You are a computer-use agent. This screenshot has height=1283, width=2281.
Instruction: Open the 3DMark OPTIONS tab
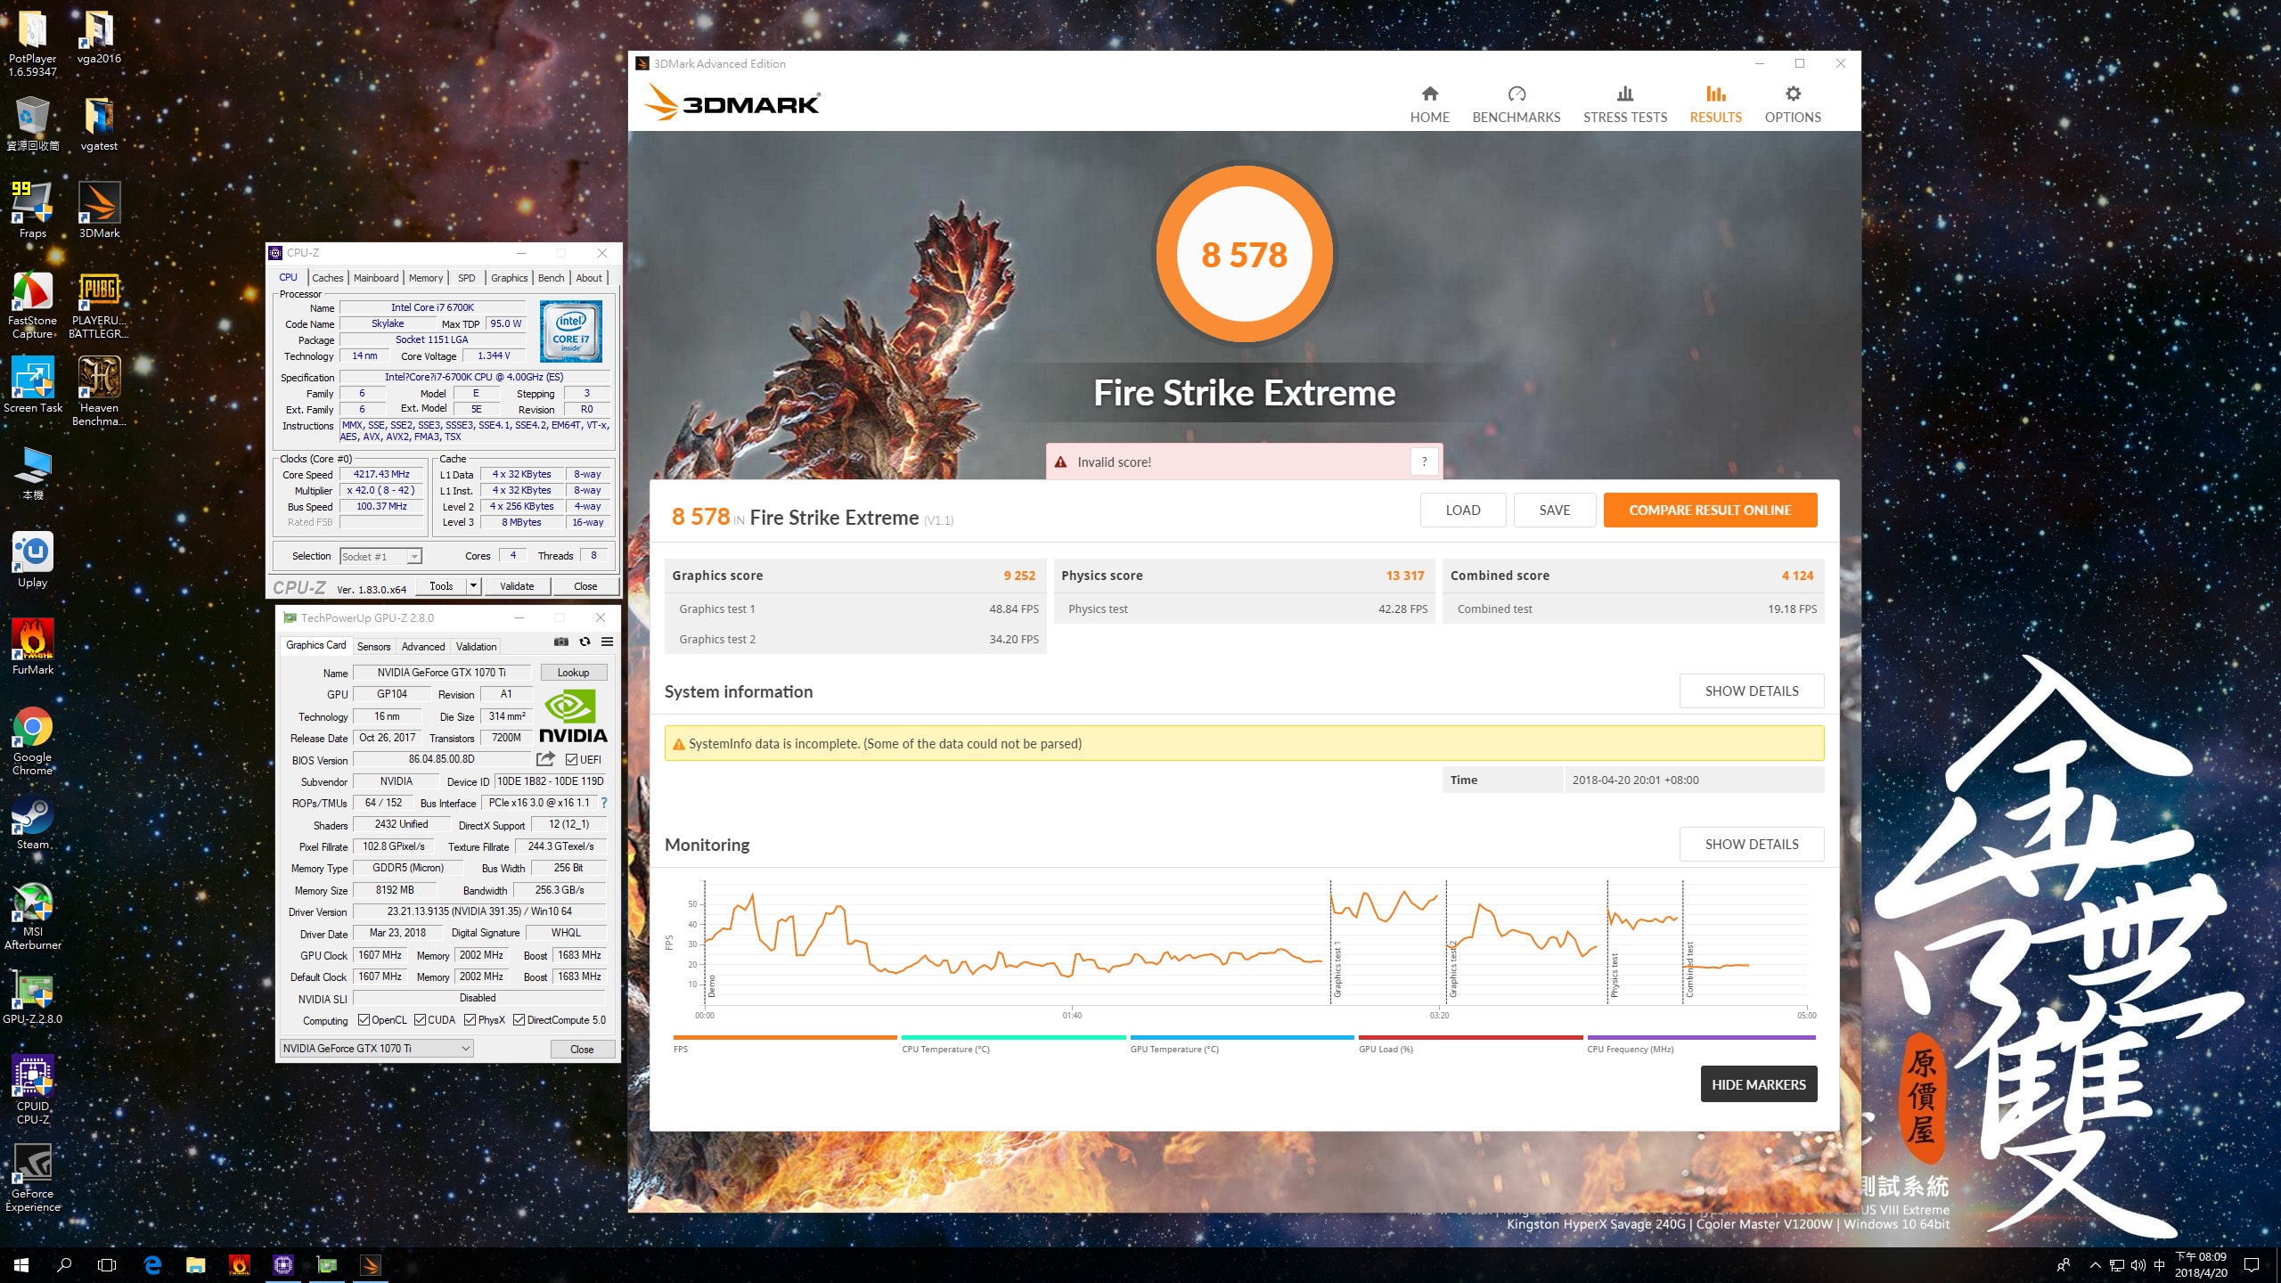tap(1793, 104)
